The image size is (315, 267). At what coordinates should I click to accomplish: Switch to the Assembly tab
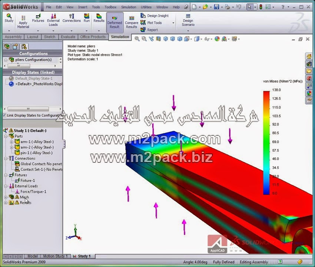click(x=13, y=37)
